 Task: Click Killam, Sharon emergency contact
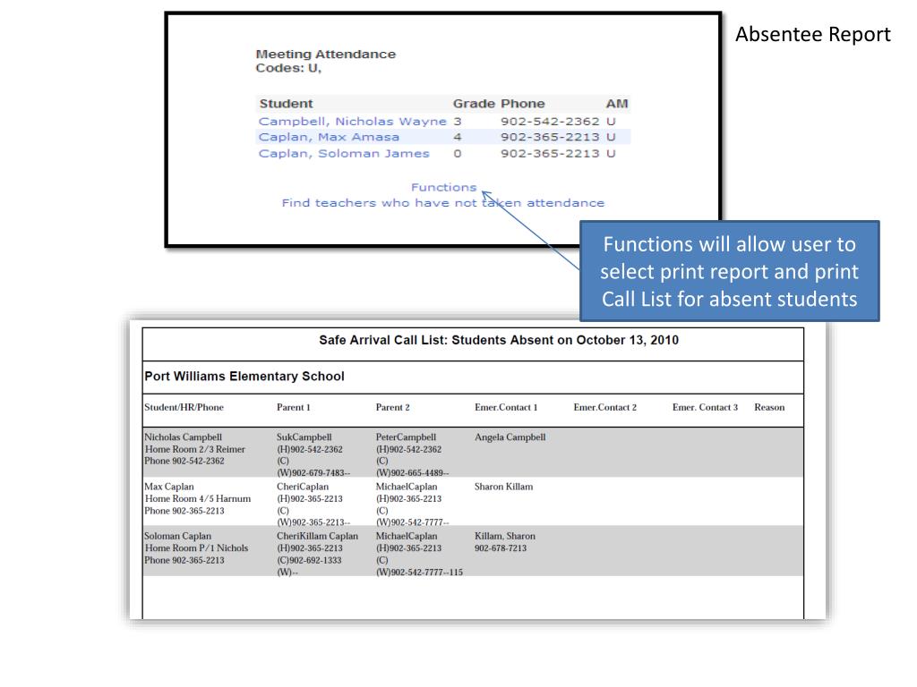[x=505, y=537]
